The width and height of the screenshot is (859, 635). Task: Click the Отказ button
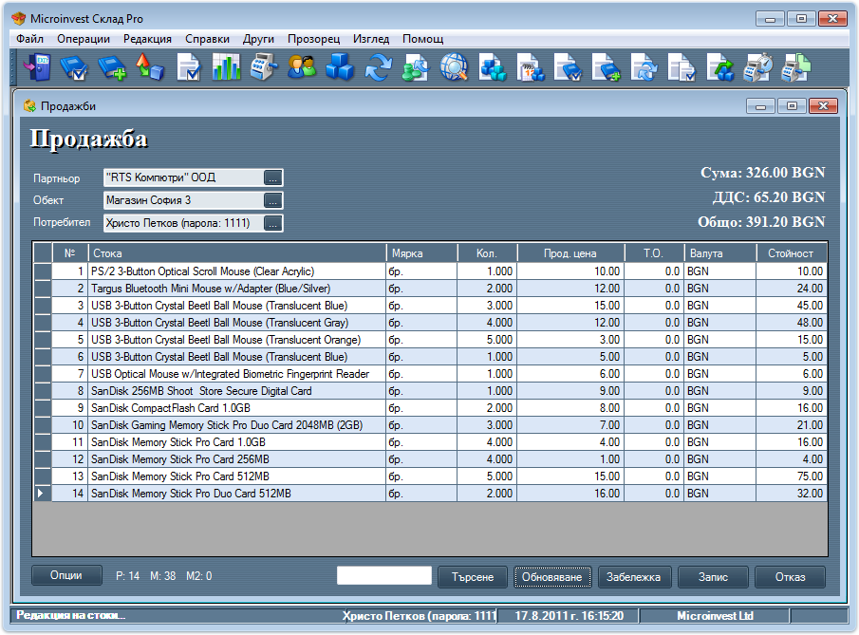(790, 577)
